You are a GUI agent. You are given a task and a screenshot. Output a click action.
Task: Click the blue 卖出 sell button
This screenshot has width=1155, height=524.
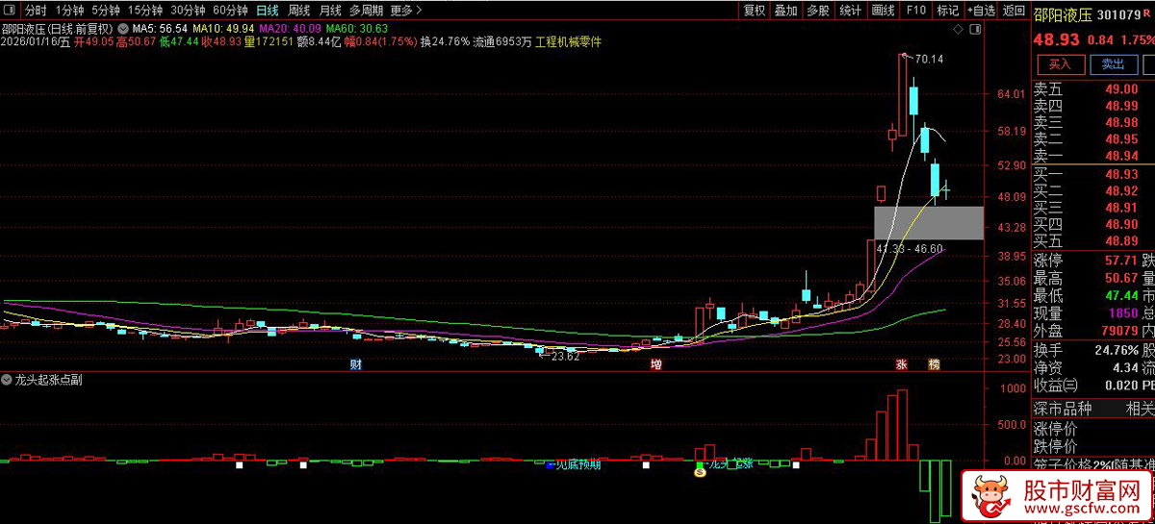point(1114,64)
